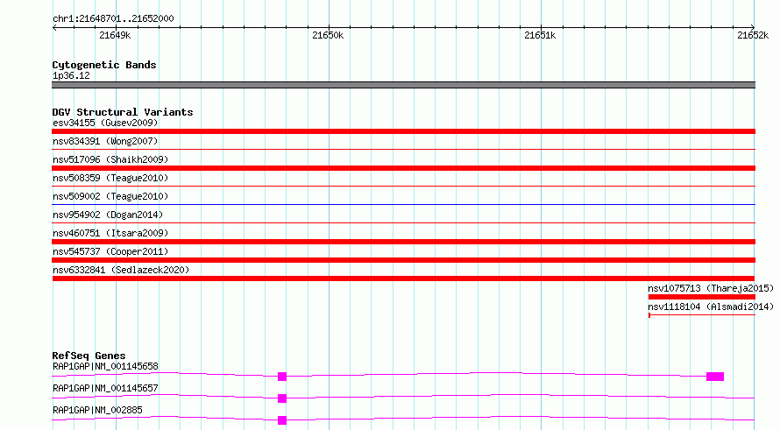Open the RAP1GAP|NM_001145658 transcript label

[105, 366]
